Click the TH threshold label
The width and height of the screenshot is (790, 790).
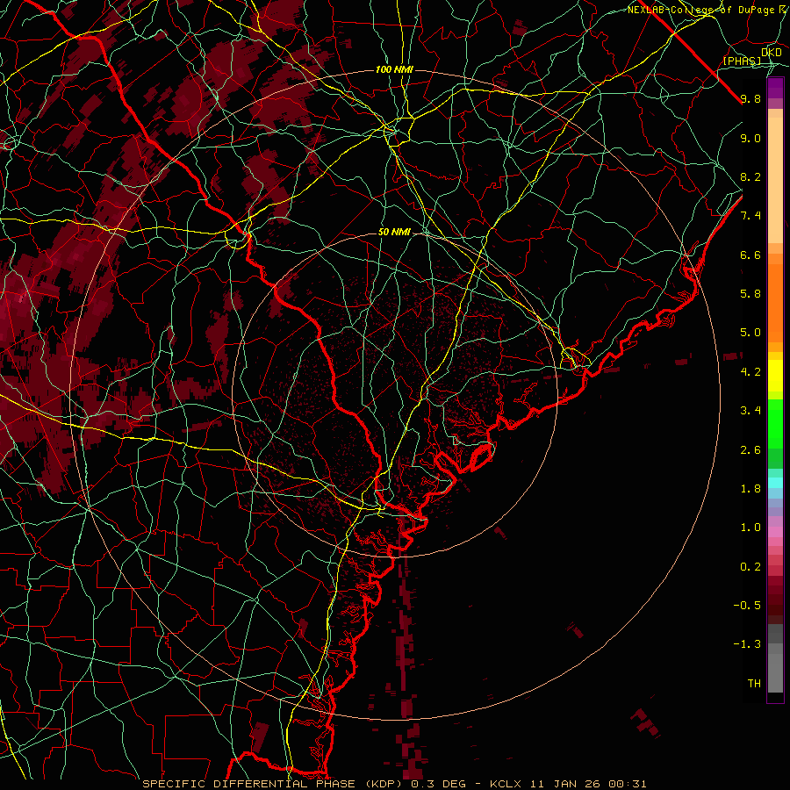[754, 684]
